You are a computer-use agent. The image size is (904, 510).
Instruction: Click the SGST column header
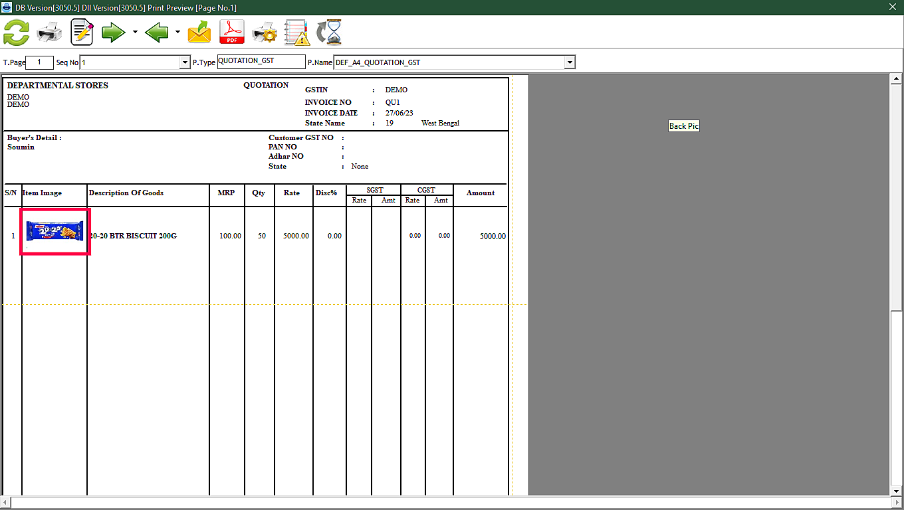(x=375, y=190)
